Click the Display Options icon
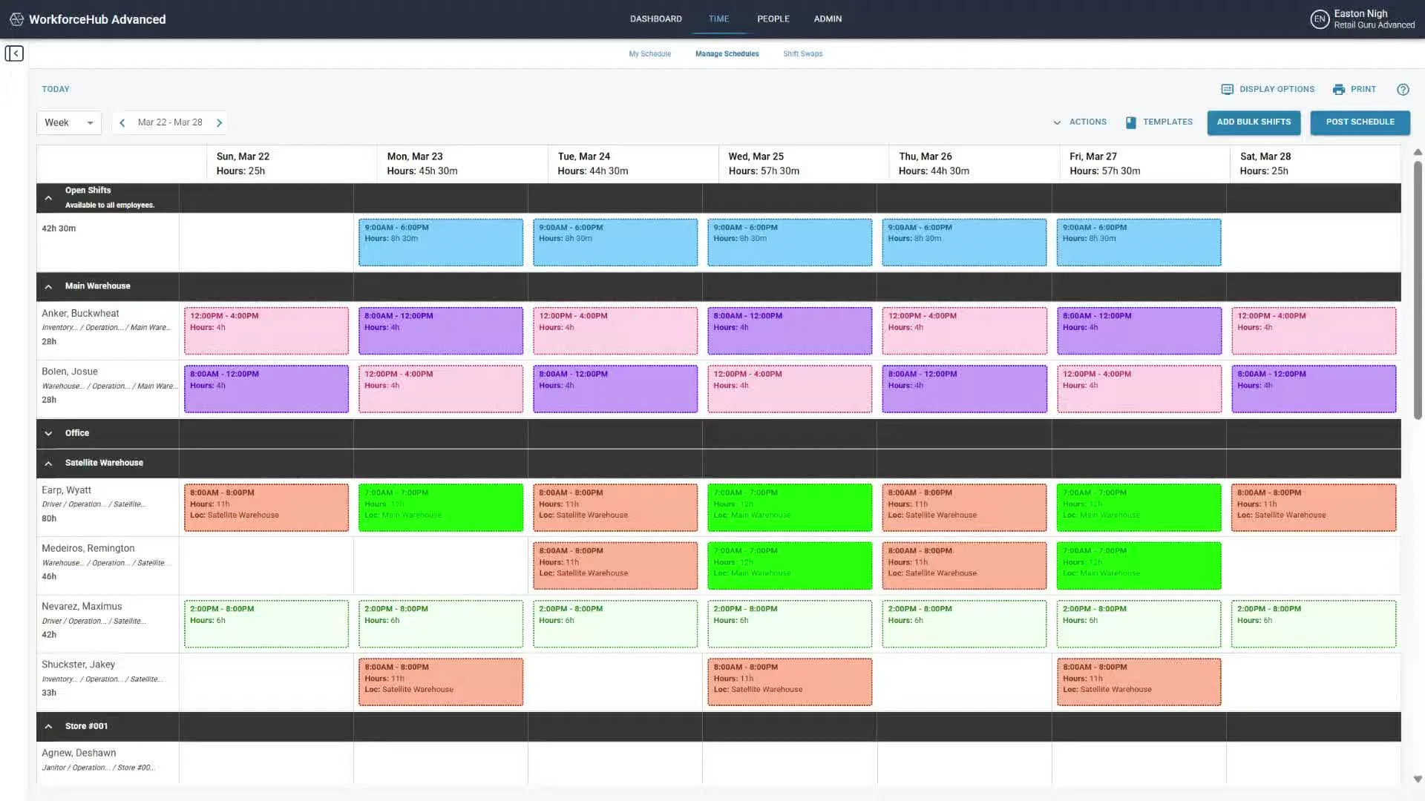 point(1227,89)
